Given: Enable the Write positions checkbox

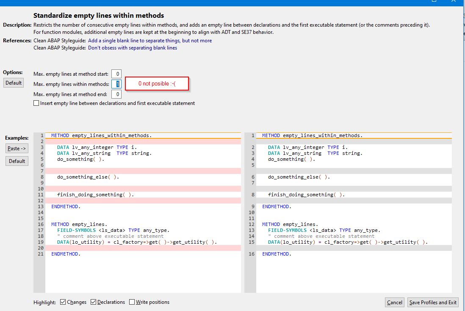Looking at the screenshot, I should pyautogui.click(x=131, y=302).
